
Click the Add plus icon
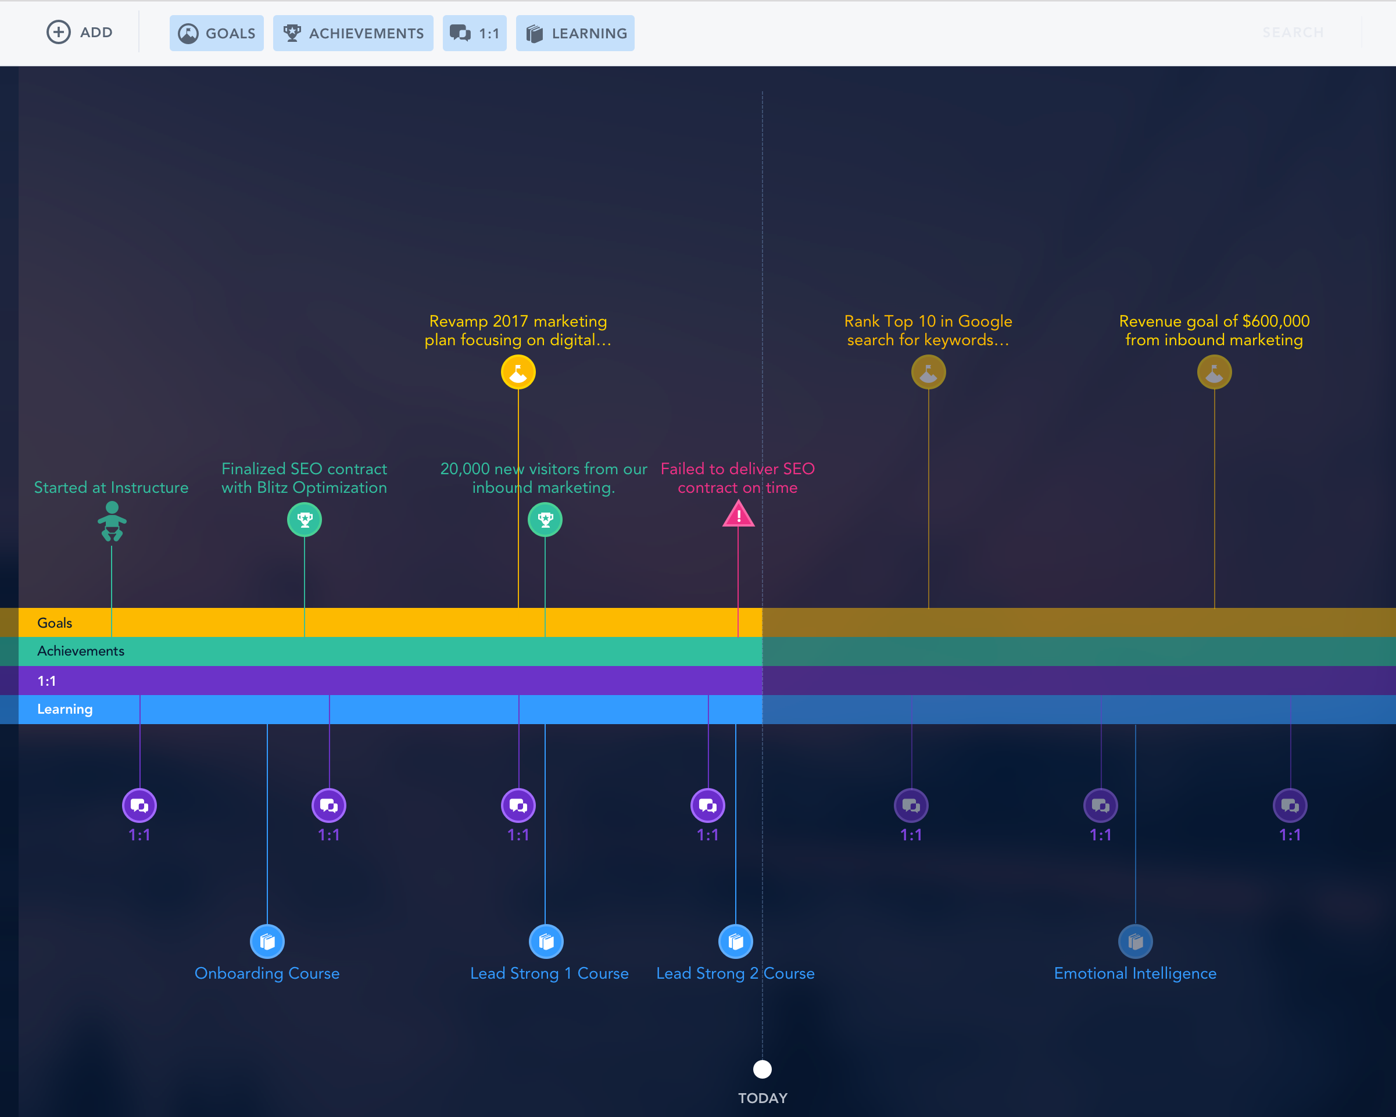coord(58,33)
